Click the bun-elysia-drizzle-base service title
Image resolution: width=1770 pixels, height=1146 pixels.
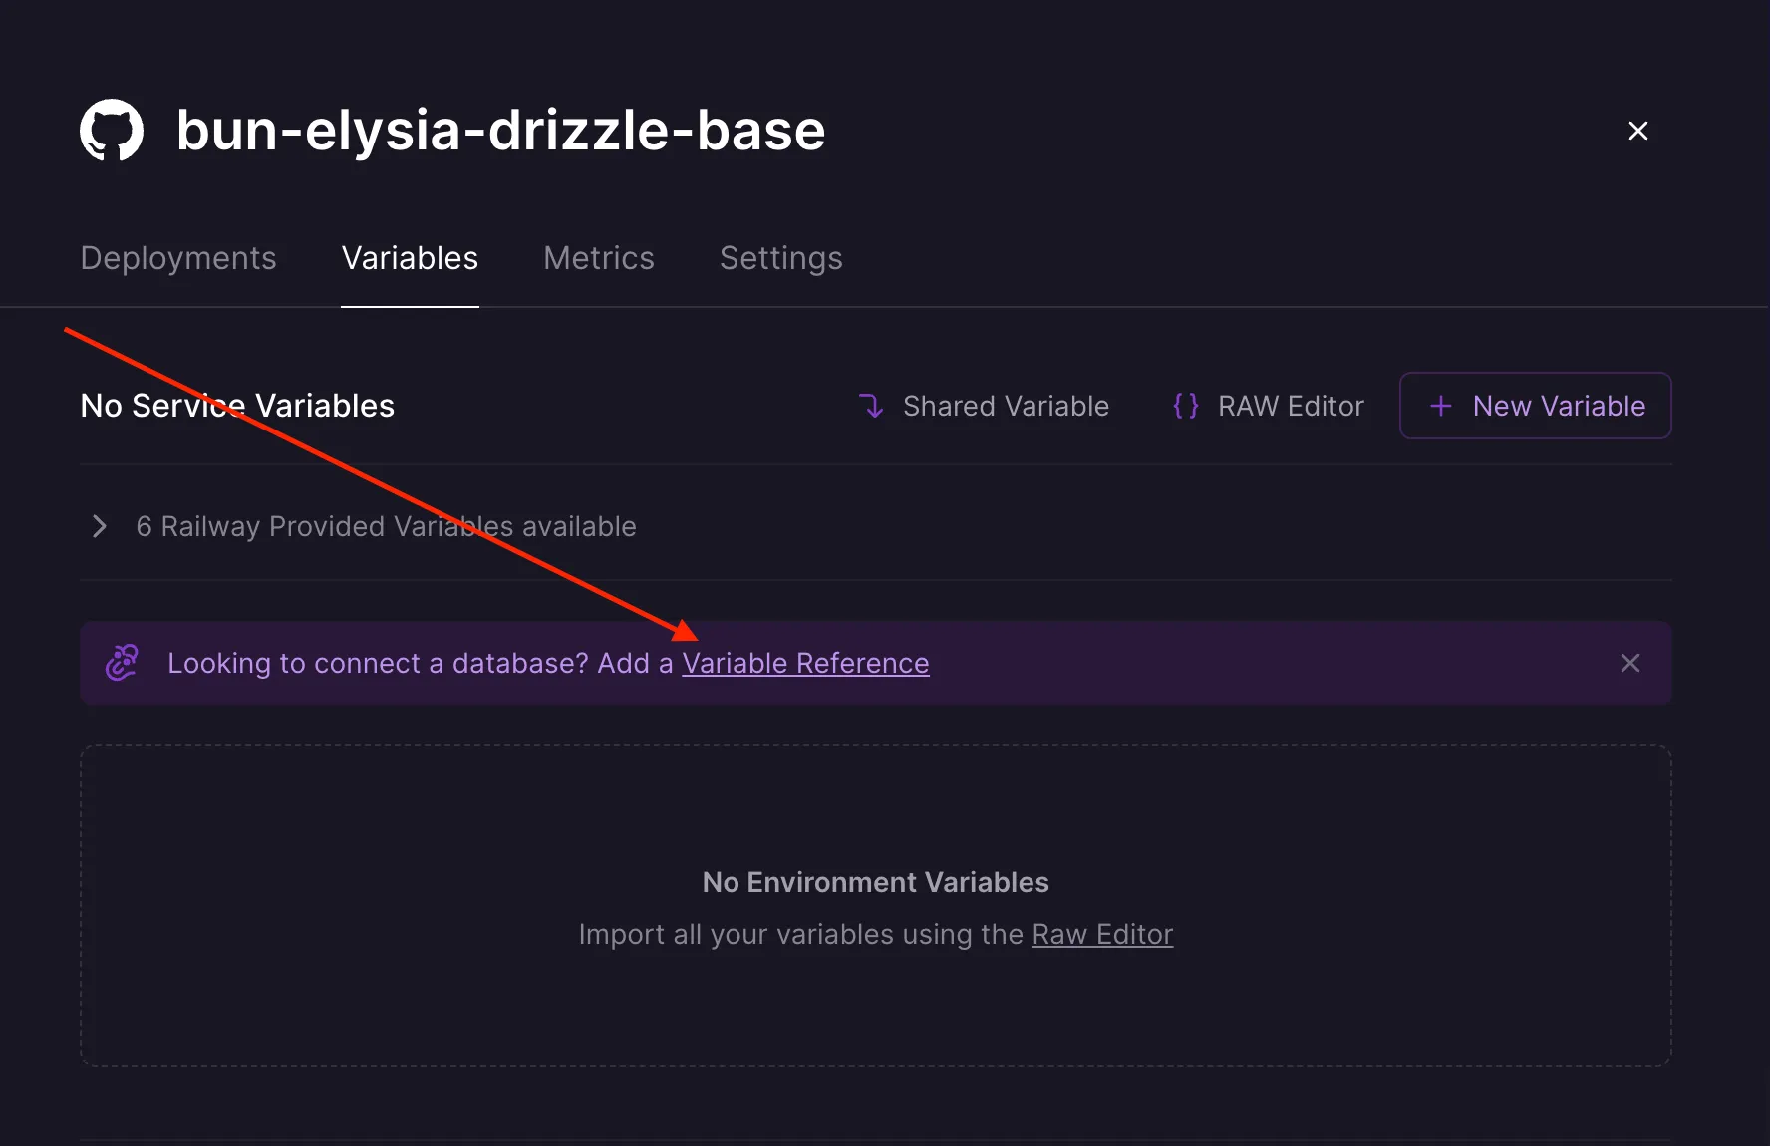tap(500, 131)
